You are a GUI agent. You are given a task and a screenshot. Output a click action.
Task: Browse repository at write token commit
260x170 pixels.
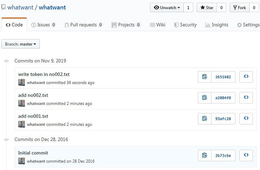[x=246, y=77]
